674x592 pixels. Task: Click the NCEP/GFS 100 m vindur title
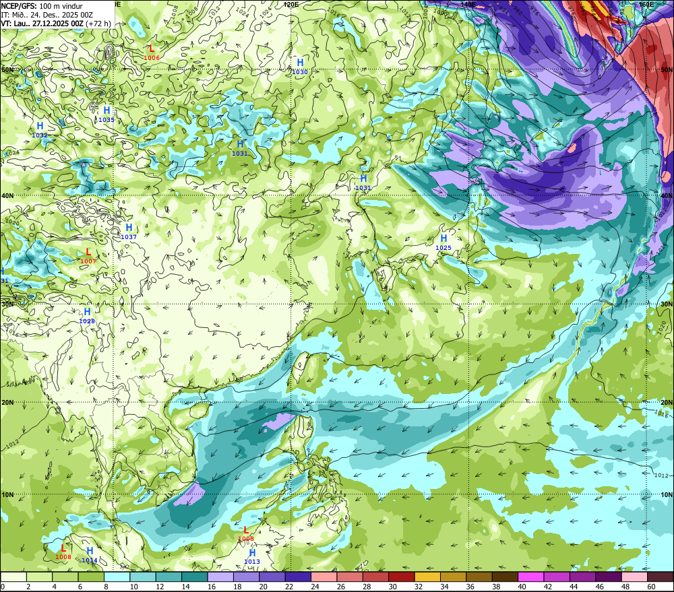point(42,6)
